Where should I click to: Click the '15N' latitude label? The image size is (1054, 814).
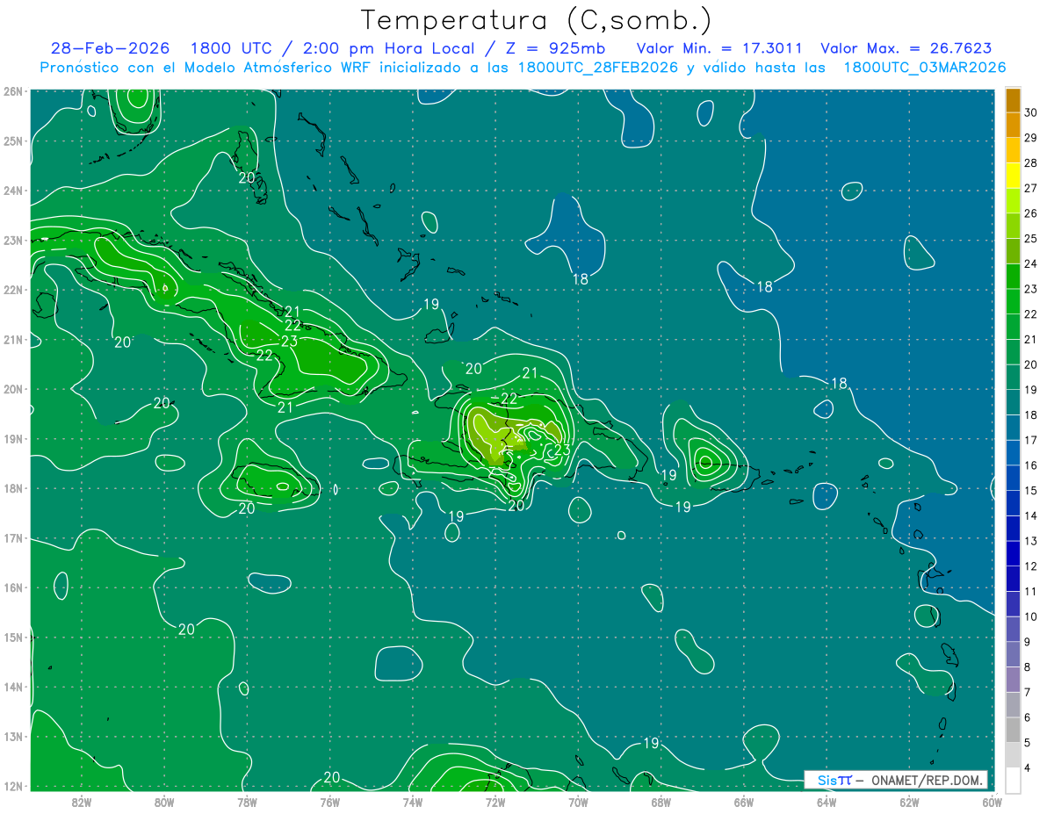pos(13,637)
